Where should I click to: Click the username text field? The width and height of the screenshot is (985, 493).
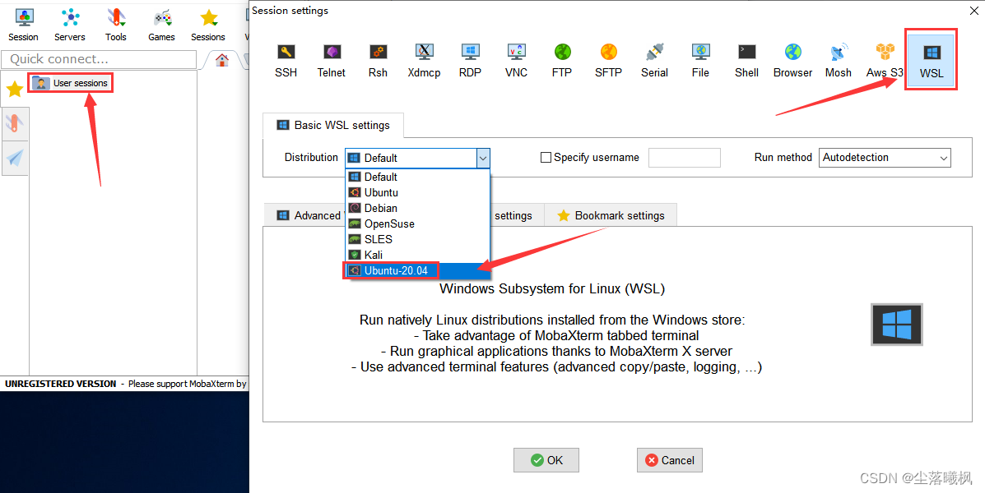click(x=684, y=158)
